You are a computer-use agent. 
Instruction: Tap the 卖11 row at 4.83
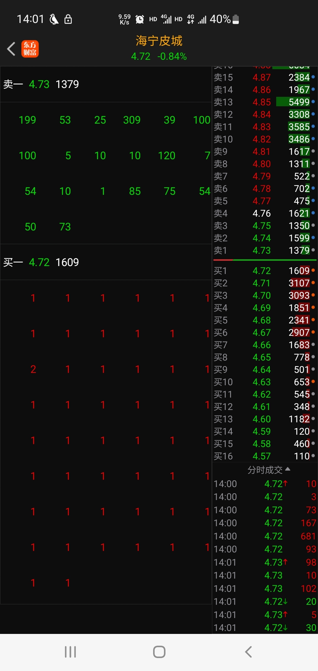click(x=264, y=127)
